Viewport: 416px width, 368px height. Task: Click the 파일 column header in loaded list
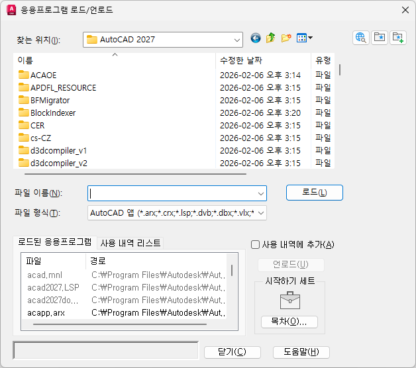pos(54,261)
